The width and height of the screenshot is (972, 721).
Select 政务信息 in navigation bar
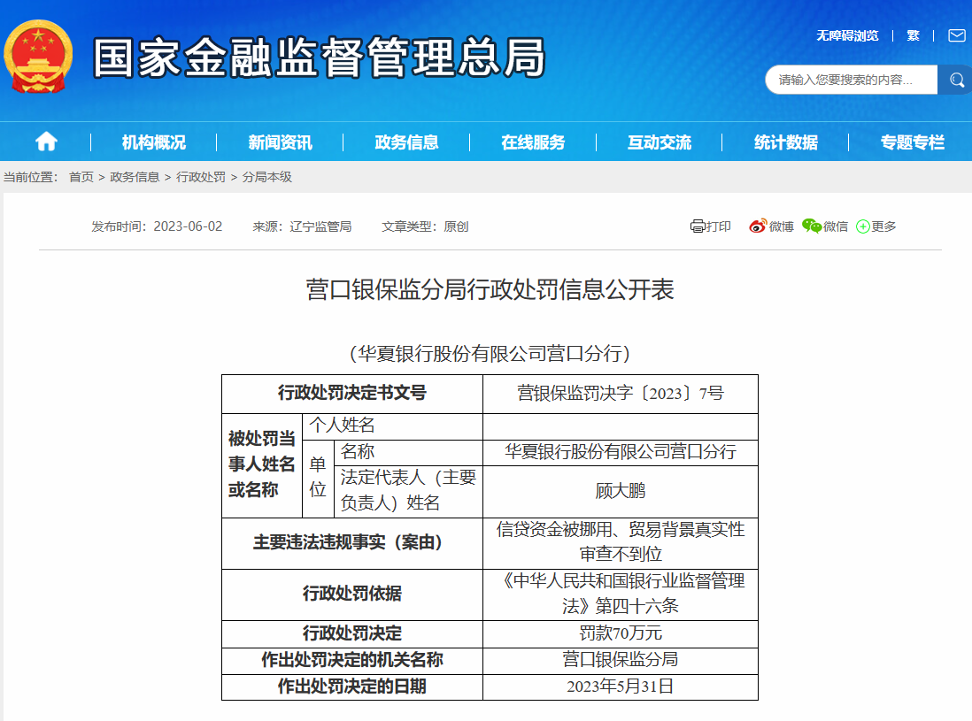point(406,142)
